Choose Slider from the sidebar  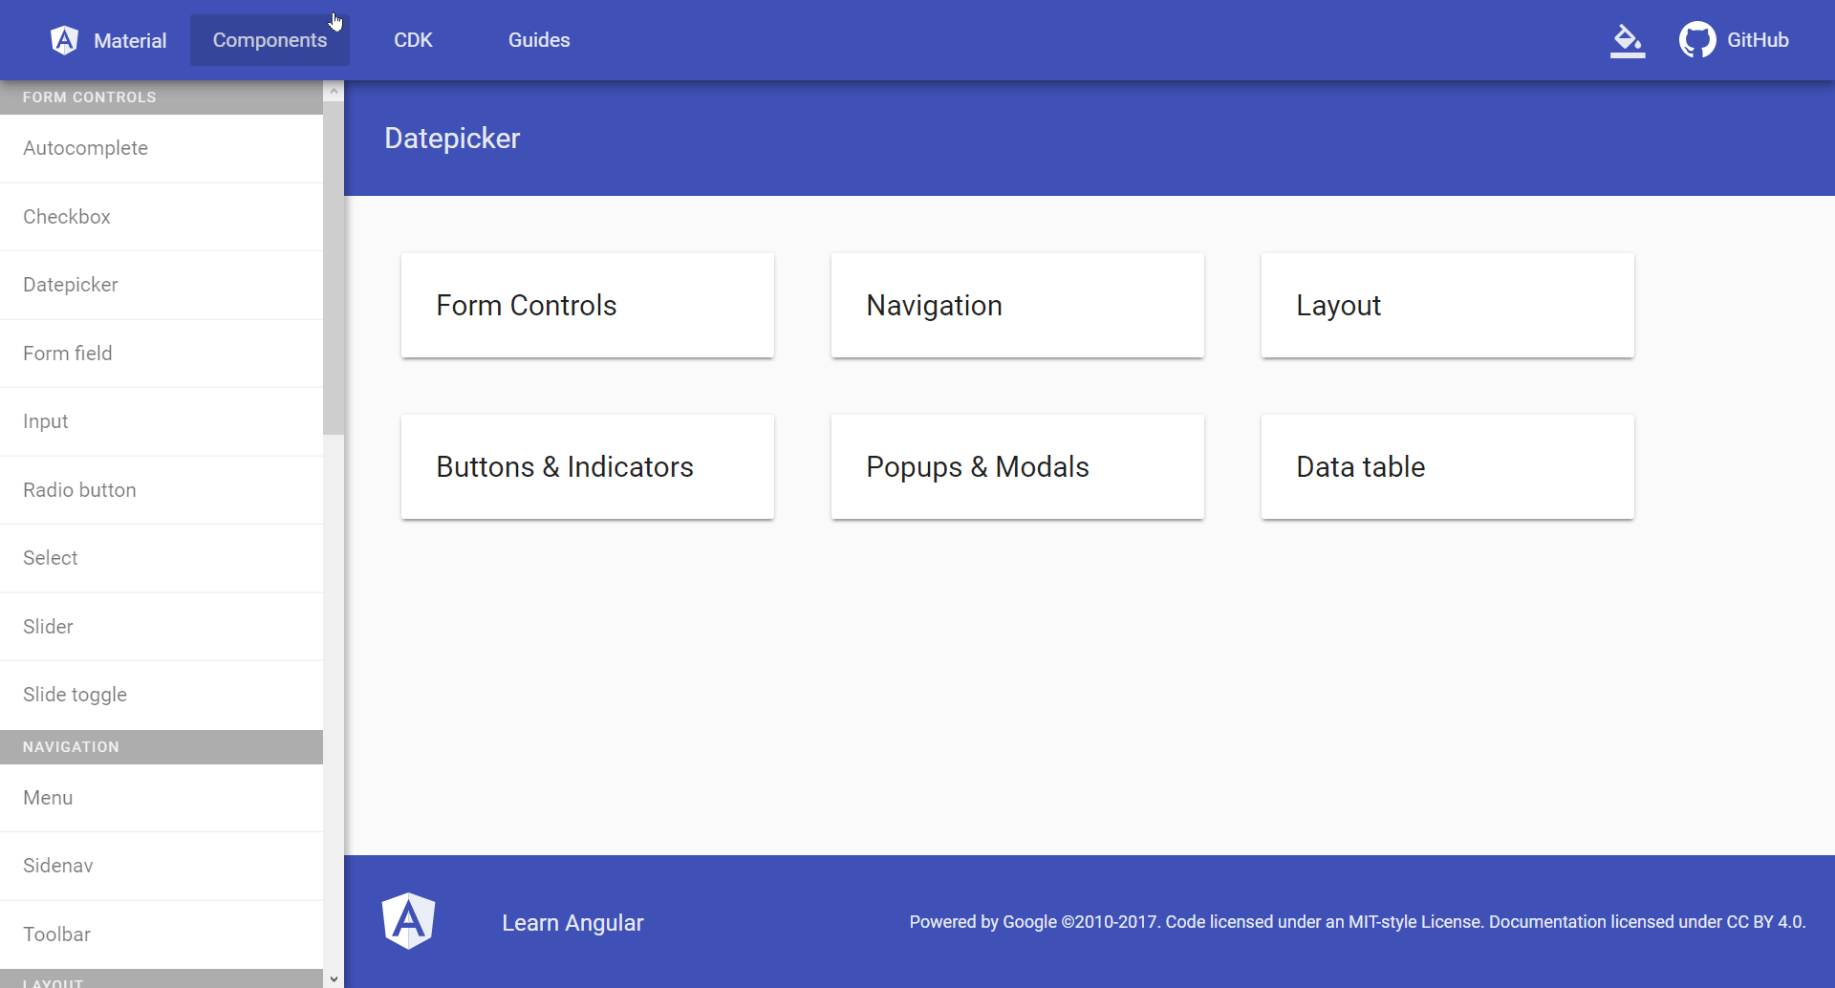pyautogui.click(x=48, y=627)
